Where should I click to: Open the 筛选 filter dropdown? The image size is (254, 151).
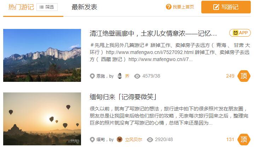pyautogui.click(x=47, y=7)
